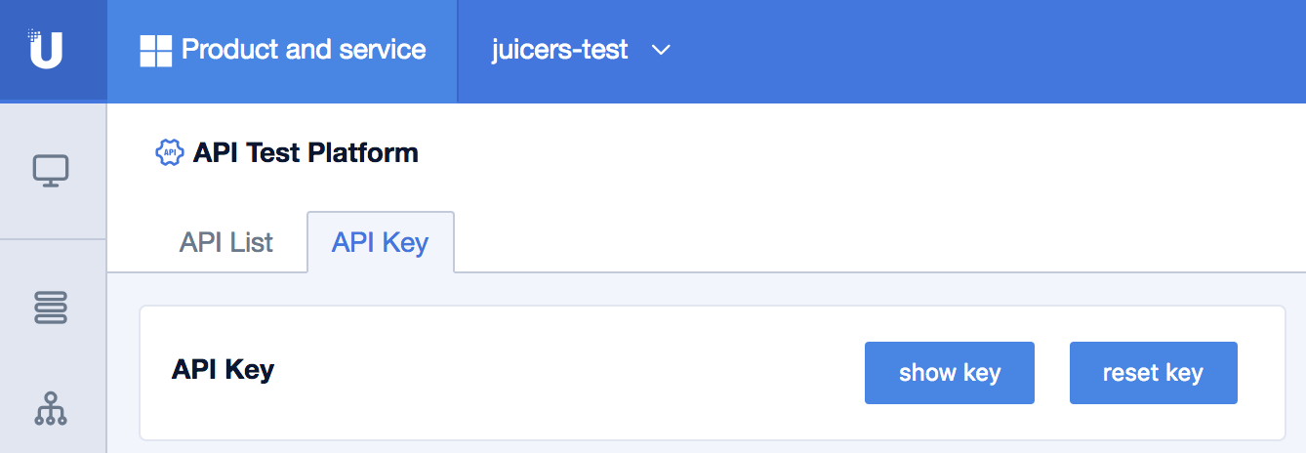1306x453 pixels.
Task: Click the empty blue header bar area
Action: tap(976, 51)
